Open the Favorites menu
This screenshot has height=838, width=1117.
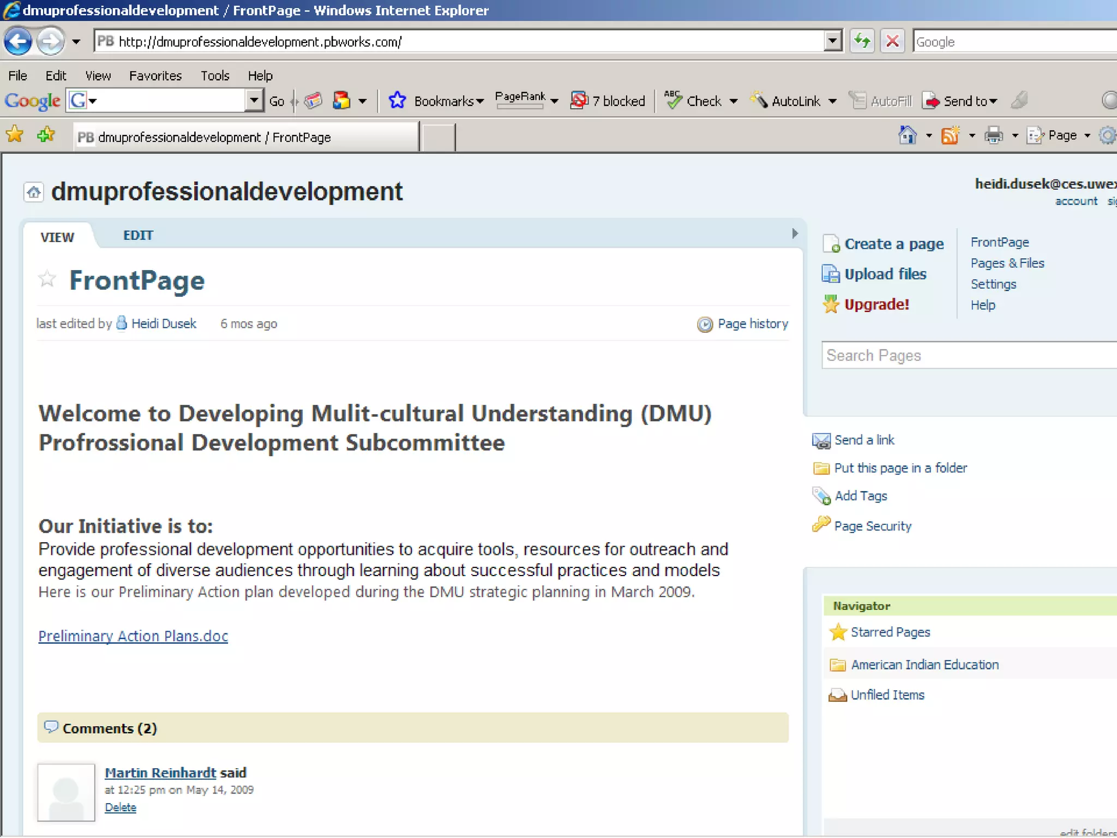(x=155, y=76)
